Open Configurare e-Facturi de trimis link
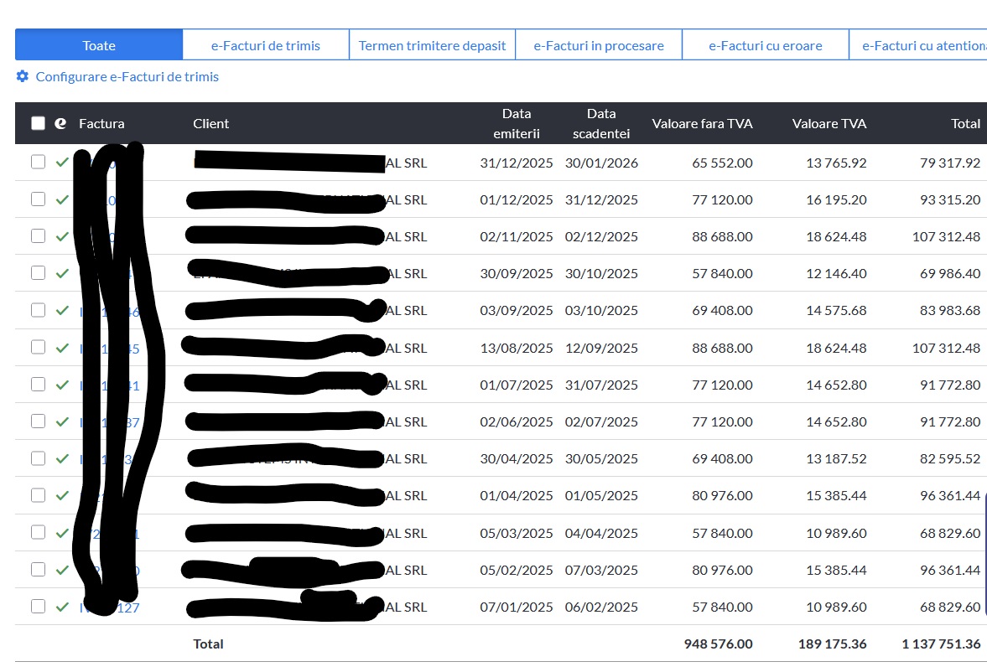The image size is (987, 672). [x=127, y=76]
